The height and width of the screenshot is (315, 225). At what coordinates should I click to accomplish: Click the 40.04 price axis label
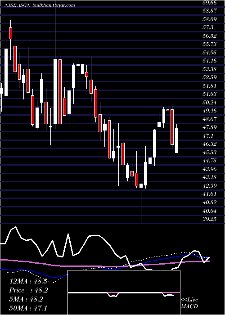(209, 211)
